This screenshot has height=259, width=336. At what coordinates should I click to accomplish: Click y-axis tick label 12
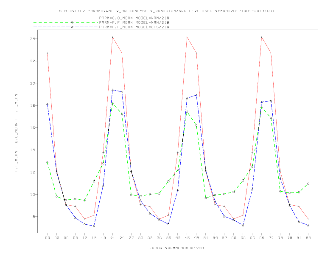coord(33,172)
